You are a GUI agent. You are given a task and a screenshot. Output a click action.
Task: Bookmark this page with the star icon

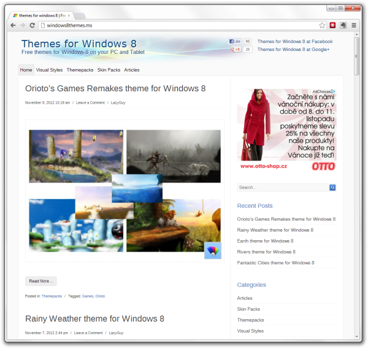pyautogui.click(x=322, y=25)
